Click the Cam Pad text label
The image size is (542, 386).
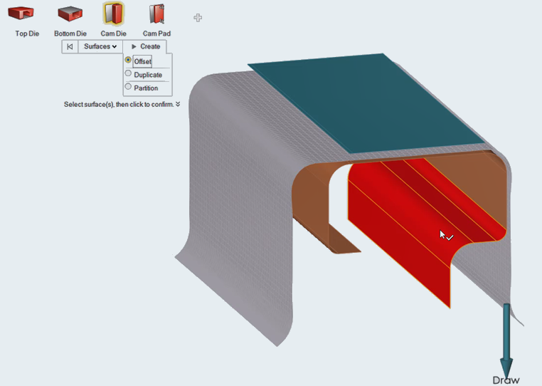tap(156, 33)
